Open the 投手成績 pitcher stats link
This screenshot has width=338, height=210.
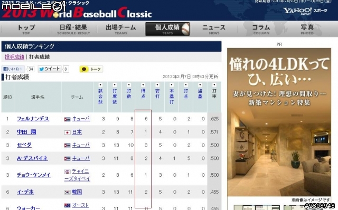tap(14, 57)
